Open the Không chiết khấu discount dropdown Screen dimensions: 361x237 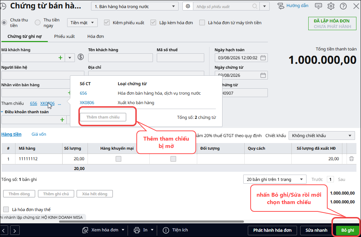coord(322,135)
